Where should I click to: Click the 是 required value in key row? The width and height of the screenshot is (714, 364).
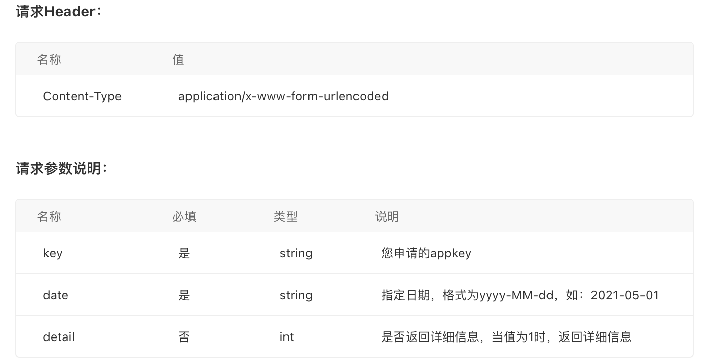tap(184, 253)
